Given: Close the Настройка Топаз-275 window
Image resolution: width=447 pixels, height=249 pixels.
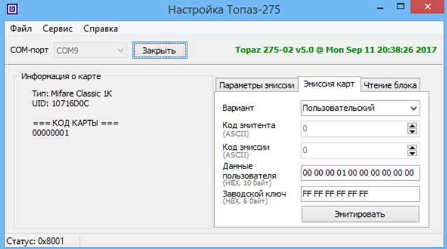Looking at the screenshot, I should (x=427, y=7).
